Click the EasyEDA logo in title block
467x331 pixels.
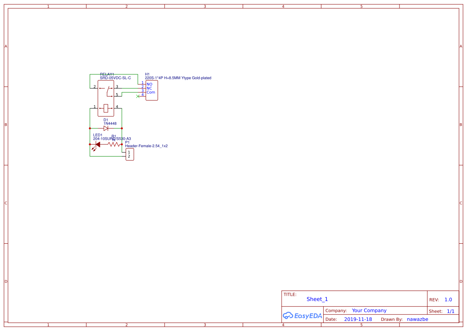[302, 316]
